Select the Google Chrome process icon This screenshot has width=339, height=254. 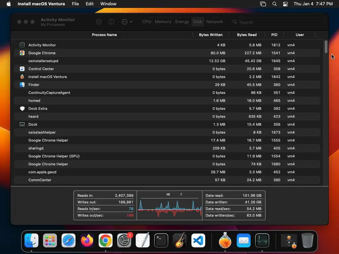22,53
